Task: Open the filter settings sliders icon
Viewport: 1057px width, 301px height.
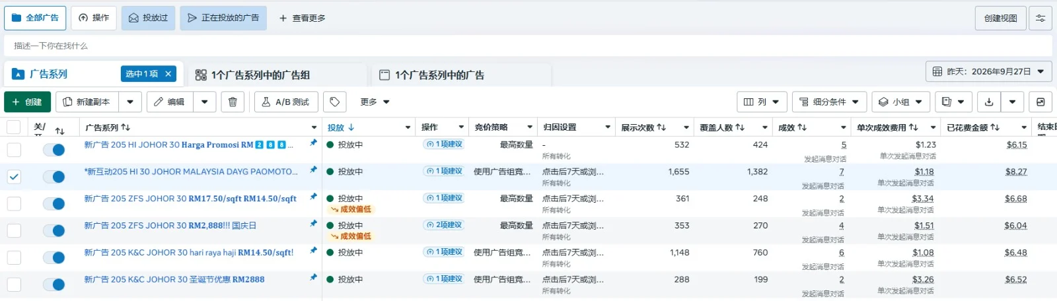Action: click(x=1040, y=18)
